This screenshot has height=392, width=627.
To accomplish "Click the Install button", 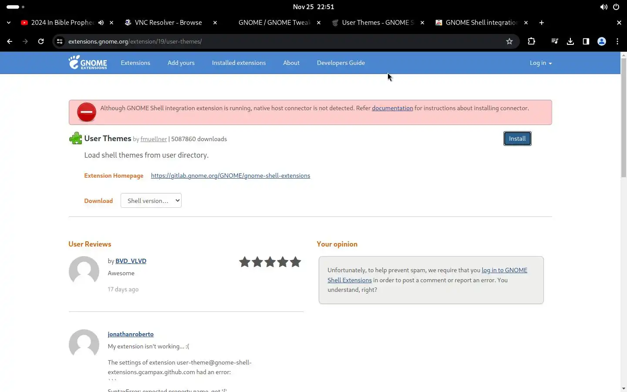I will (x=517, y=139).
